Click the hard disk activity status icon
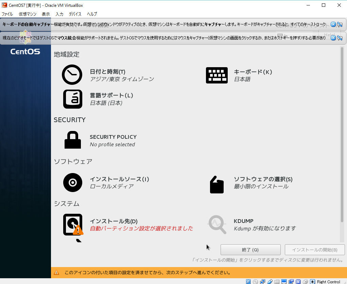Screen dimensions: 347x284 [x=248, y=282]
